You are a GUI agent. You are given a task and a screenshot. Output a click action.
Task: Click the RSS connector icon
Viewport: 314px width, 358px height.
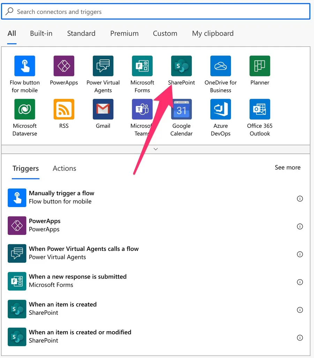click(x=64, y=109)
